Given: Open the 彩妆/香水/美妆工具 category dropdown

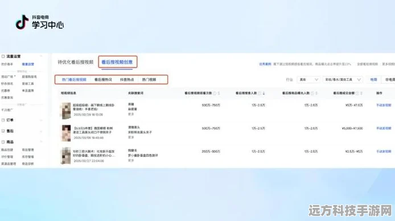Looking at the screenshot, I should click(x=343, y=80).
